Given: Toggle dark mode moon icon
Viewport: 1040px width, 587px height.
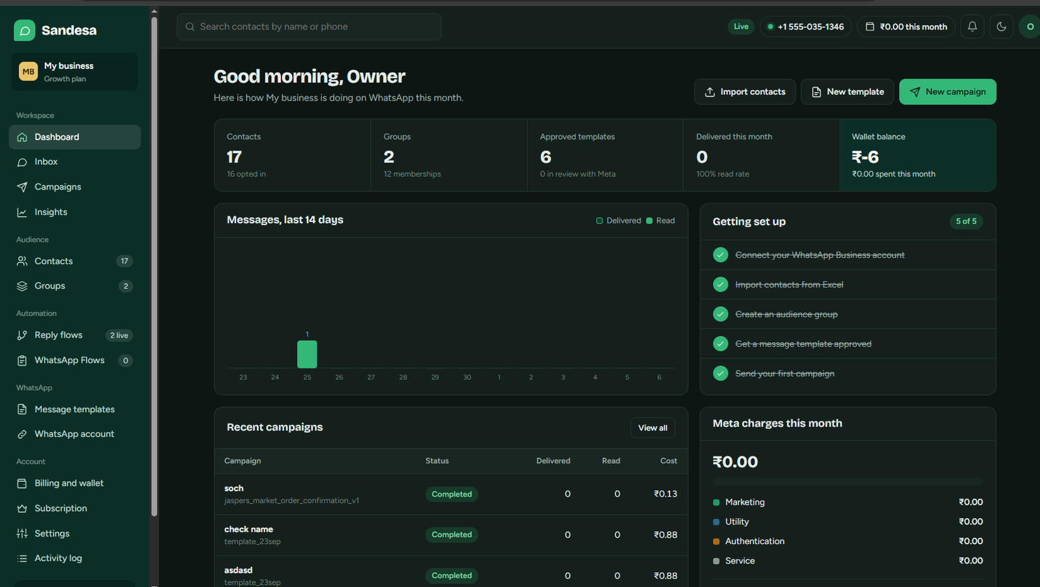Looking at the screenshot, I should [x=1002, y=27].
